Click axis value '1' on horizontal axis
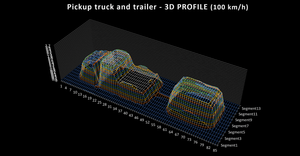300x156 pixels. [x=61, y=86]
